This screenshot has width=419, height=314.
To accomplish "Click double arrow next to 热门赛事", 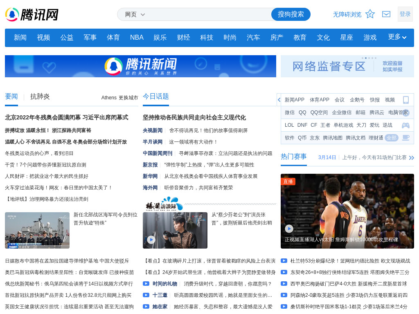I will pyautogui.click(x=411, y=157).
